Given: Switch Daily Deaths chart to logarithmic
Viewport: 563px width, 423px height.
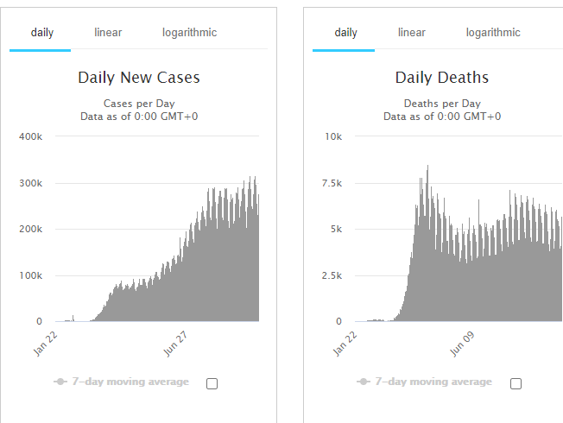Looking at the screenshot, I should [493, 33].
